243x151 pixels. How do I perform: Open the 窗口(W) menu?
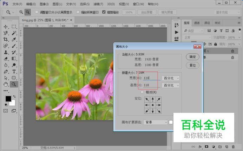point(138,4)
